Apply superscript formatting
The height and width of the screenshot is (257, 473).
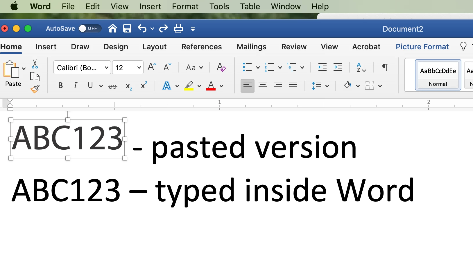click(144, 85)
